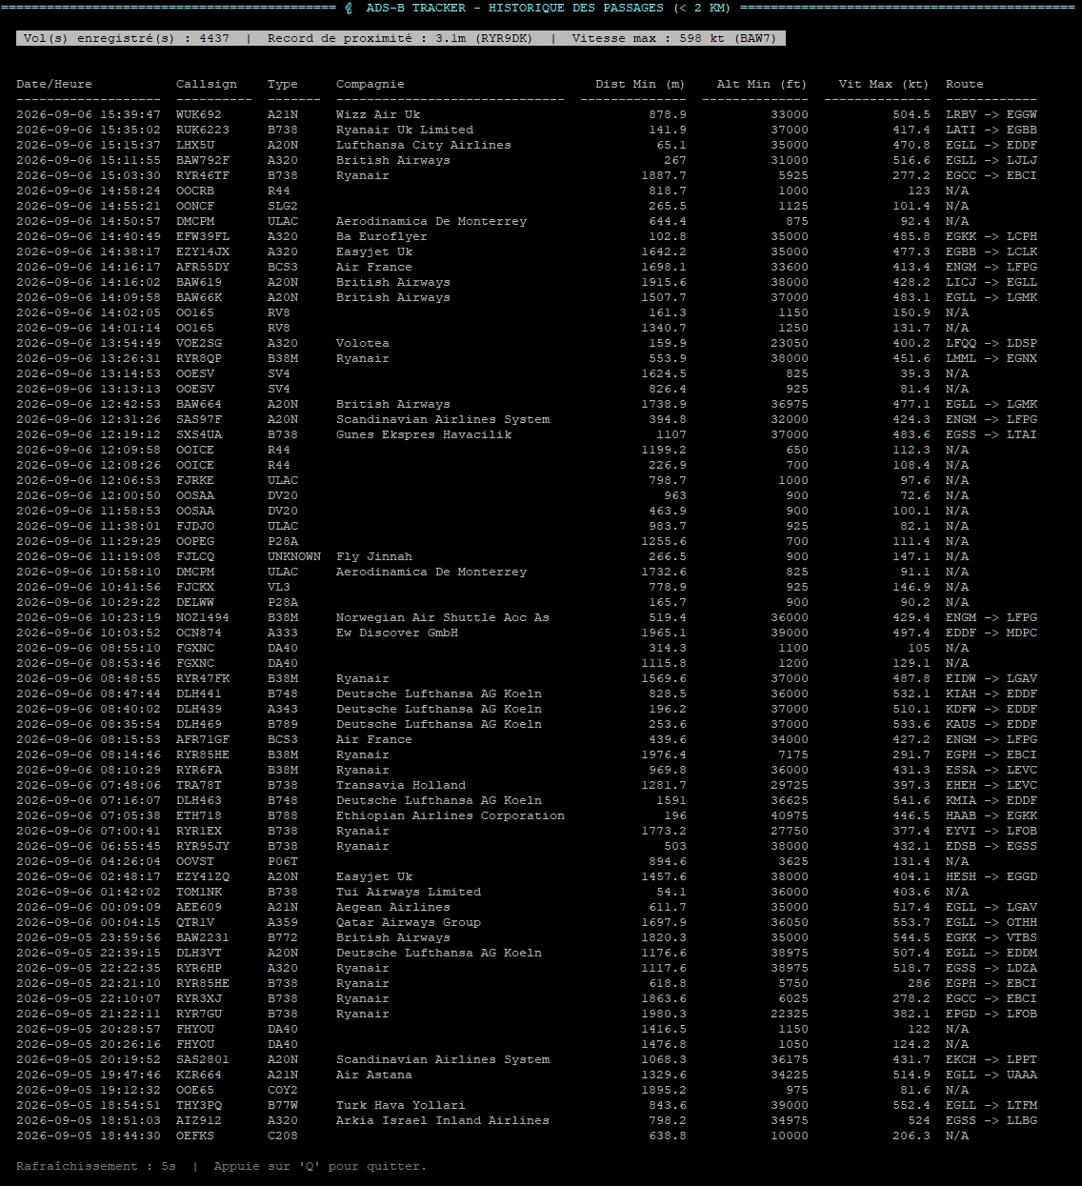Click 'Aegean Airlines' company name

tap(393, 907)
